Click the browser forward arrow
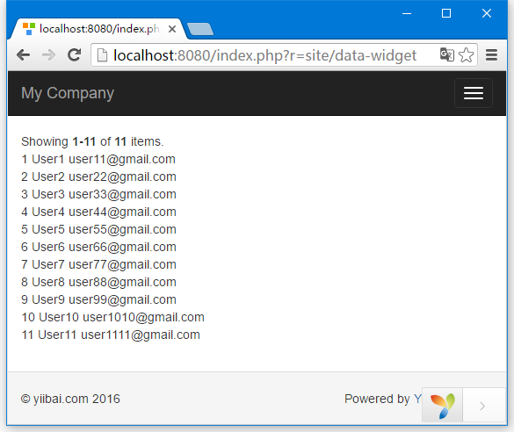The height and width of the screenshot is (432, 514). pos(49,54)
